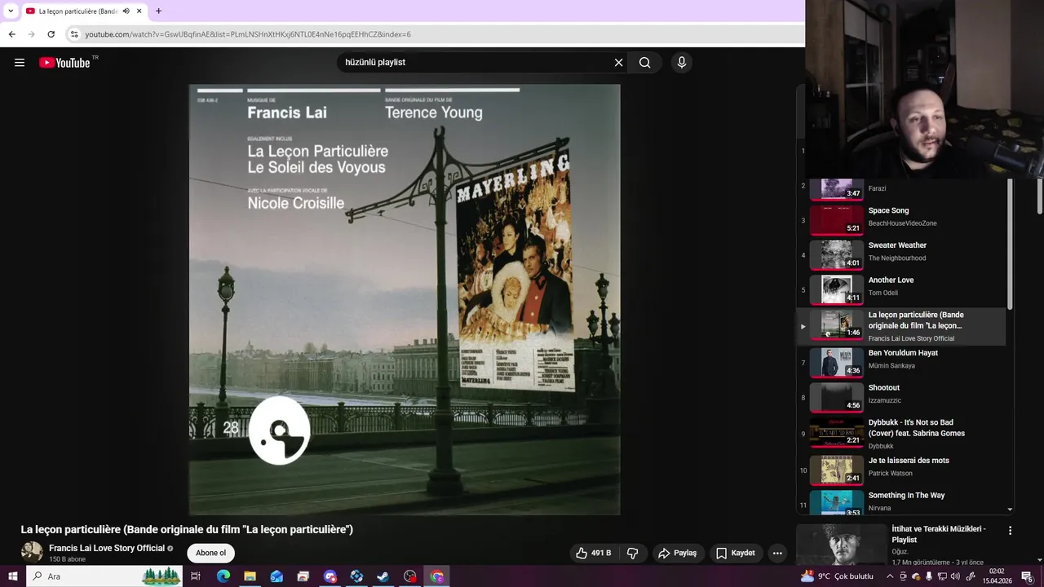Play "Ben Yoruldum Hayat" in the playlist
This screenshot has height=587, width=1044.
tap(901, 363)
